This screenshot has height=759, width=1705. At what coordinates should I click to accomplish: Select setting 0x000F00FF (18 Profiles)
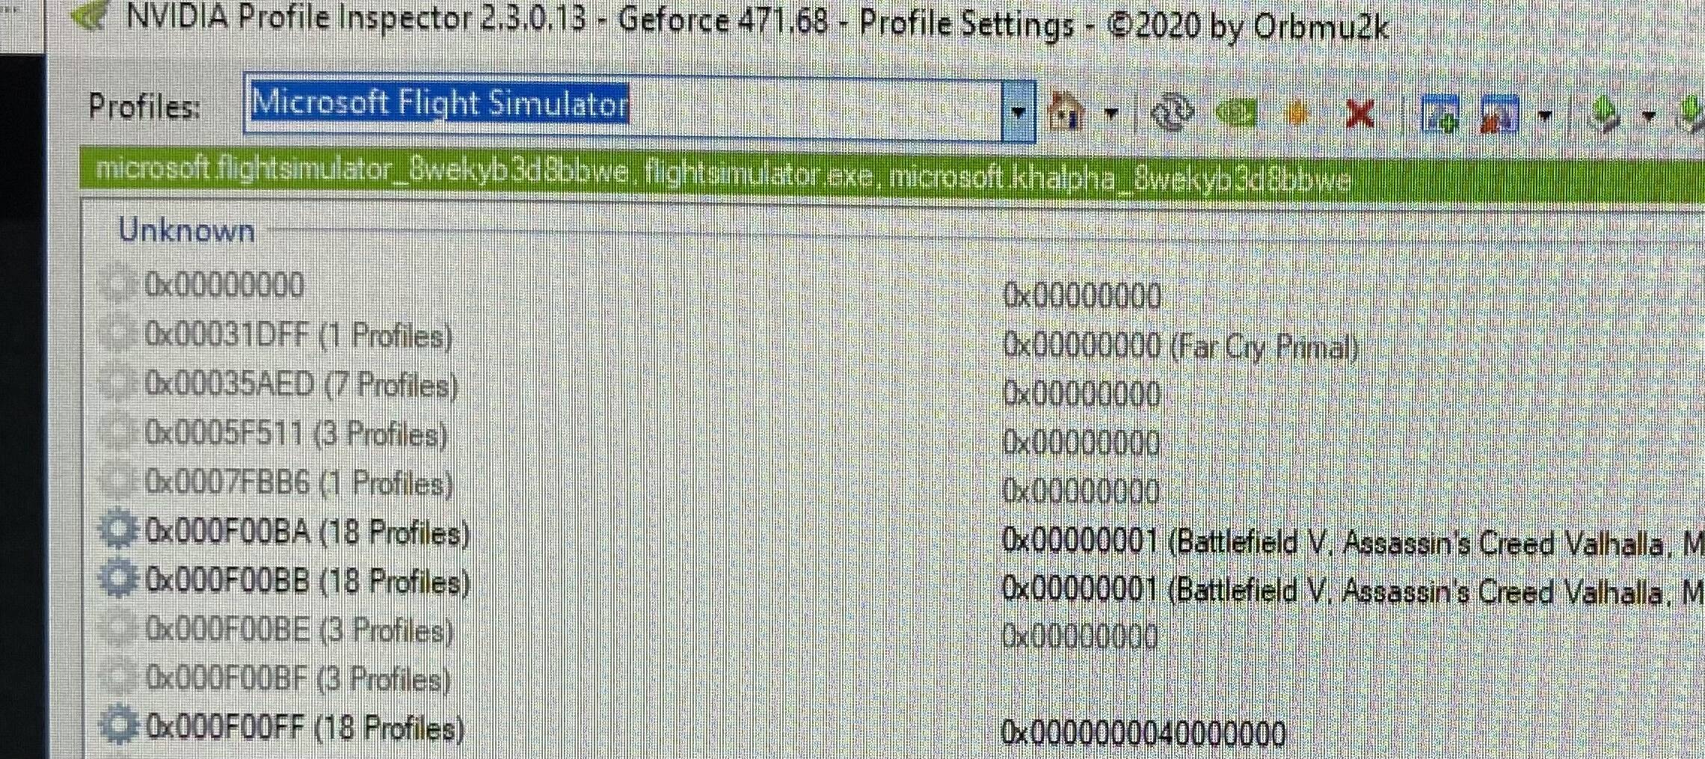click(305, 728)
